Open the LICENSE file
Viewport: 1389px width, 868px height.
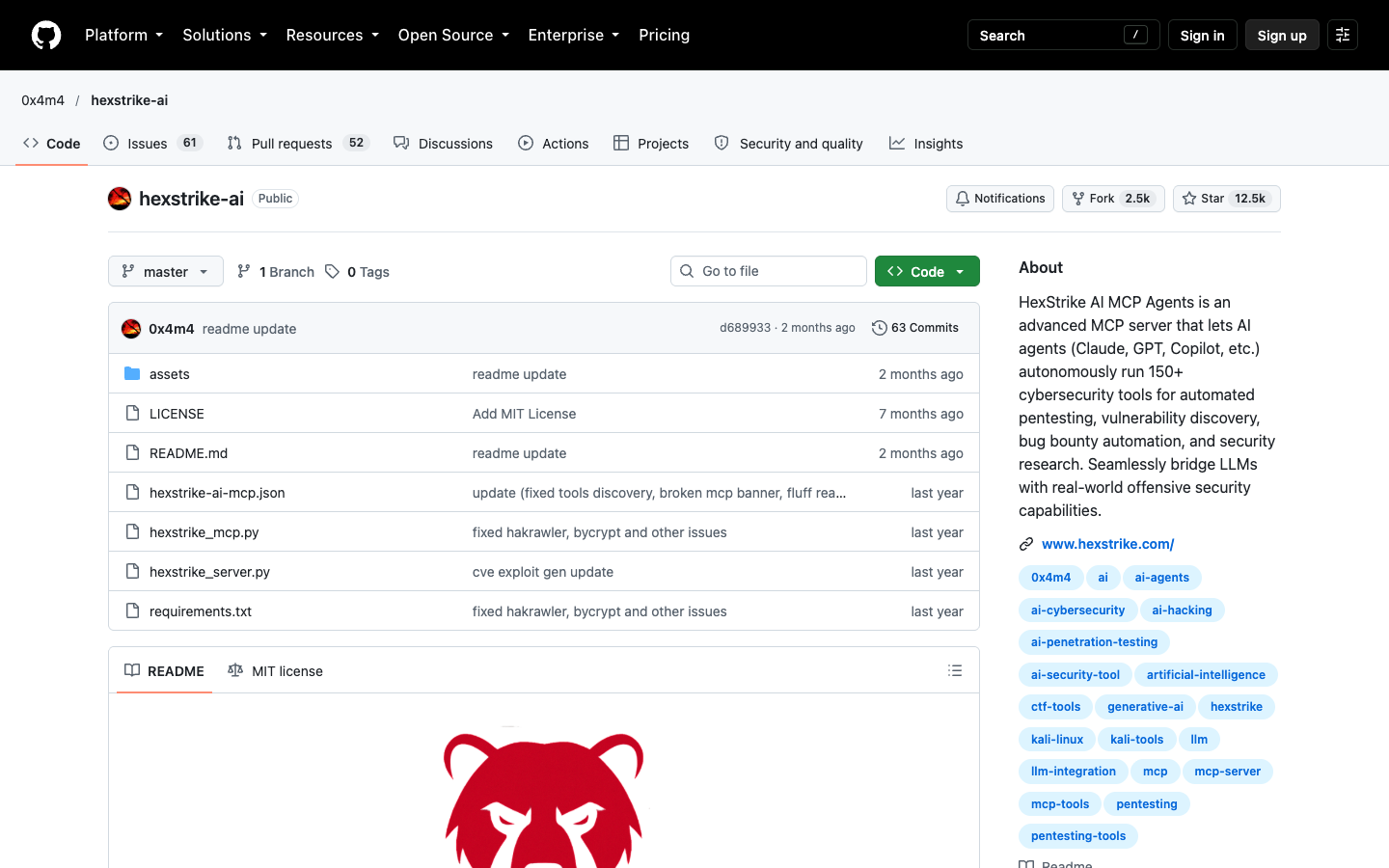tap(177, 414)
